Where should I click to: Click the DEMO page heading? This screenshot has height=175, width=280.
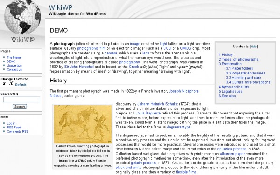tap(59, 30)
